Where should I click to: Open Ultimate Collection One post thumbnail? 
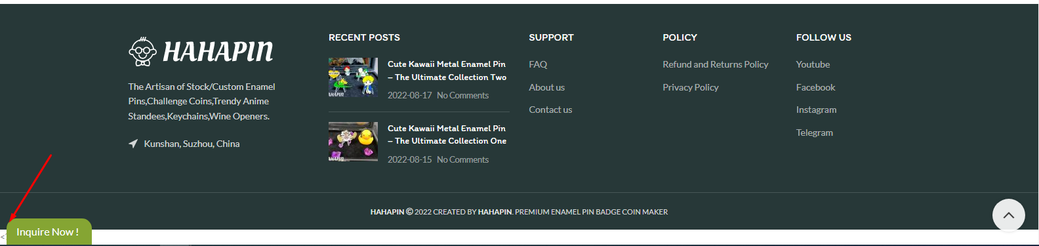353,142
